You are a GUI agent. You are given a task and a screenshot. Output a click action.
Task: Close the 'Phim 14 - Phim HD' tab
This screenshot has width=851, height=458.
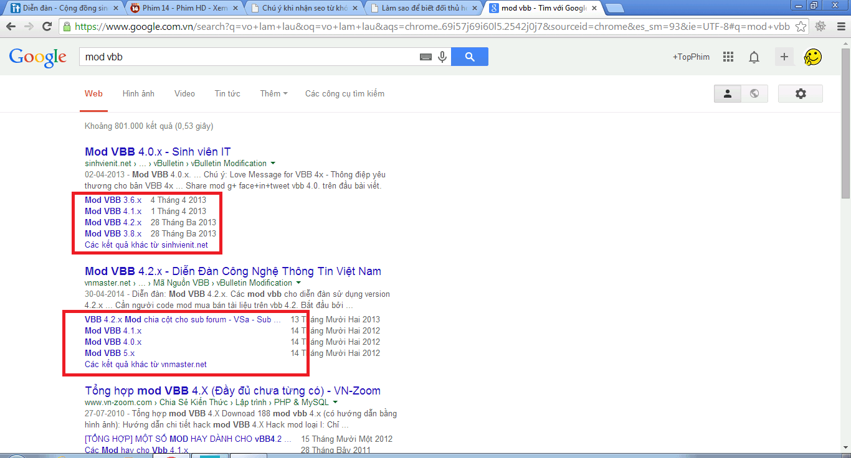pos(234,8)
